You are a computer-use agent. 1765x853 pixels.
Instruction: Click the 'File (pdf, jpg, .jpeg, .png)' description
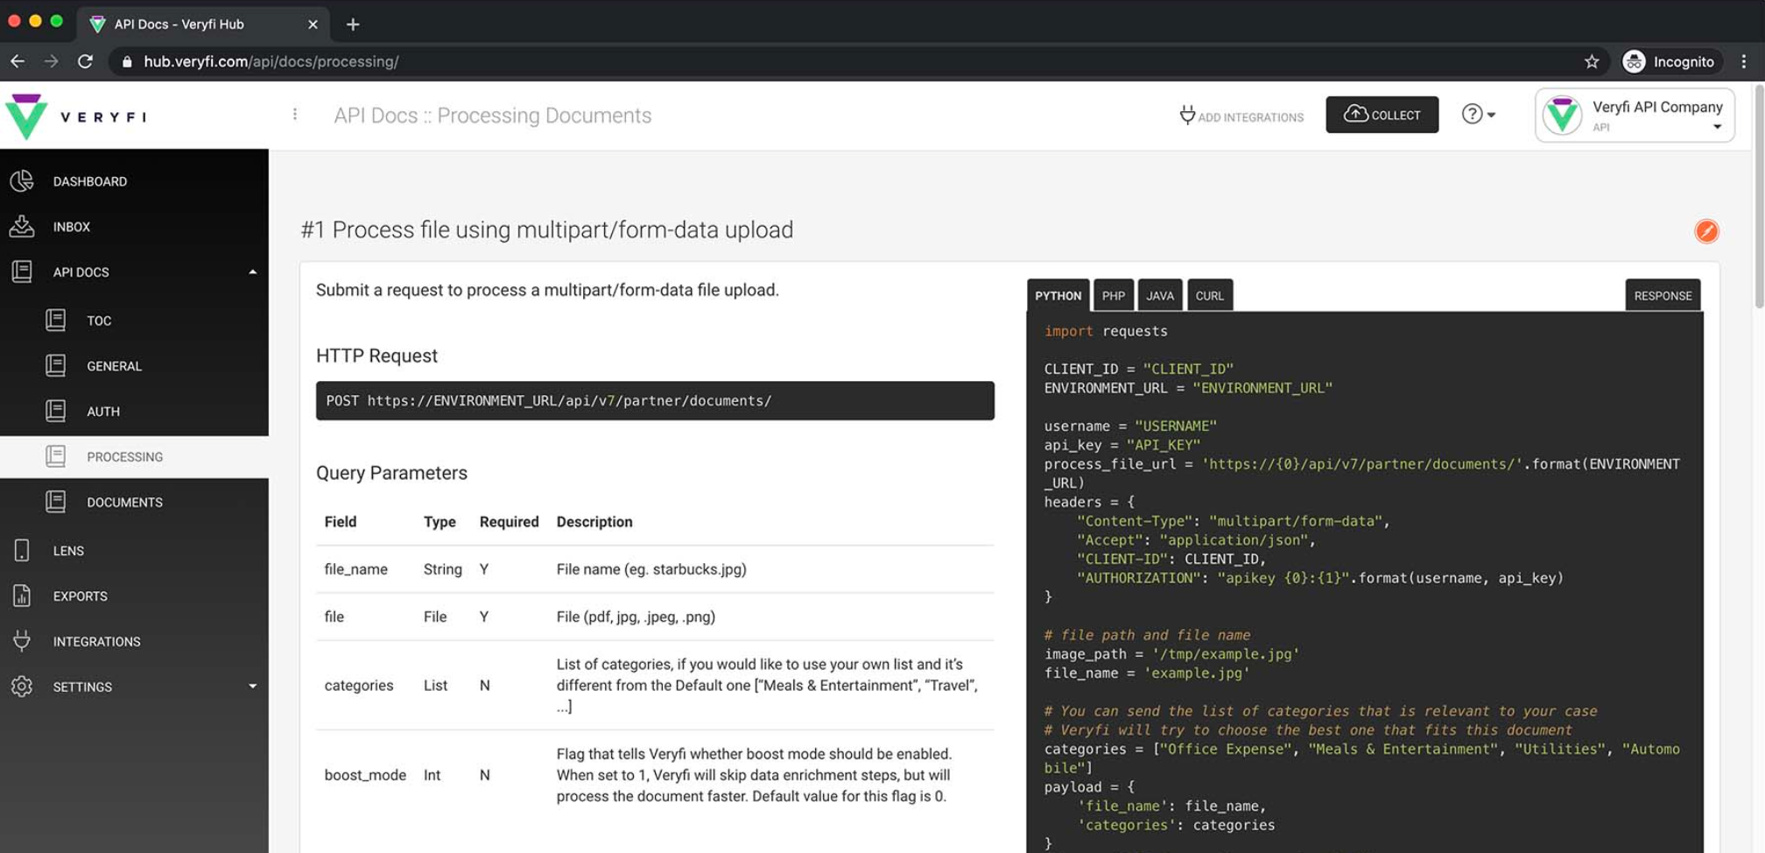[636, 617]
